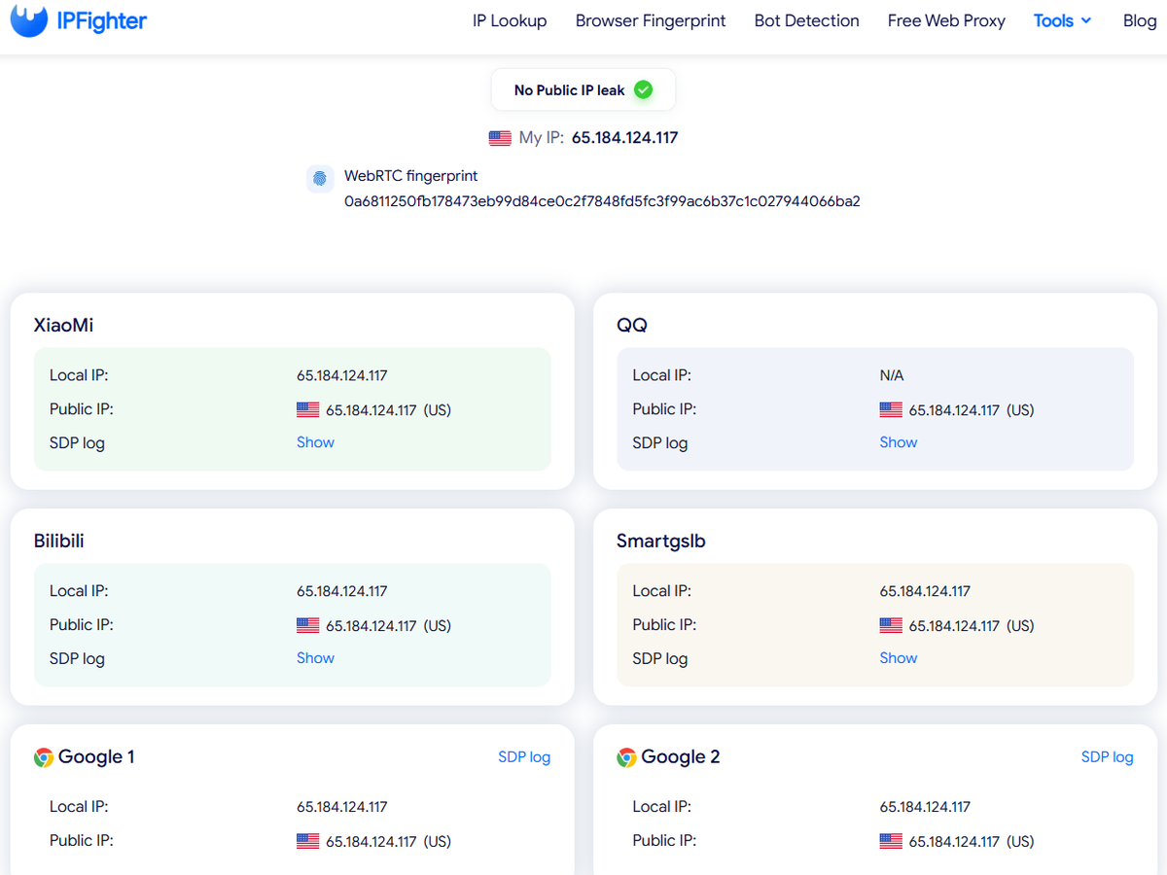
Task: Click the Bilibili card title
Action: pos(58,542)
